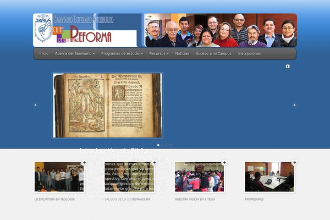The image size is (330, 220).
Task: Expand the Acerca del Seminario menu
Action: pyautogui.click(x=75, y=54)
